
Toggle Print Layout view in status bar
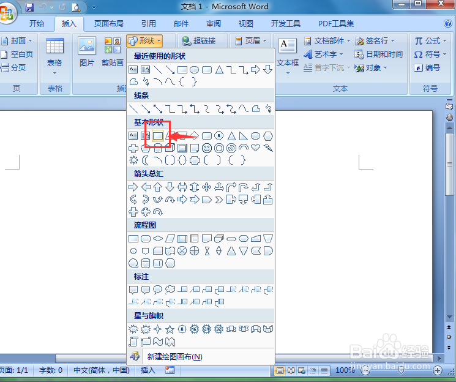pyautogui.click(x=280, y=370)
